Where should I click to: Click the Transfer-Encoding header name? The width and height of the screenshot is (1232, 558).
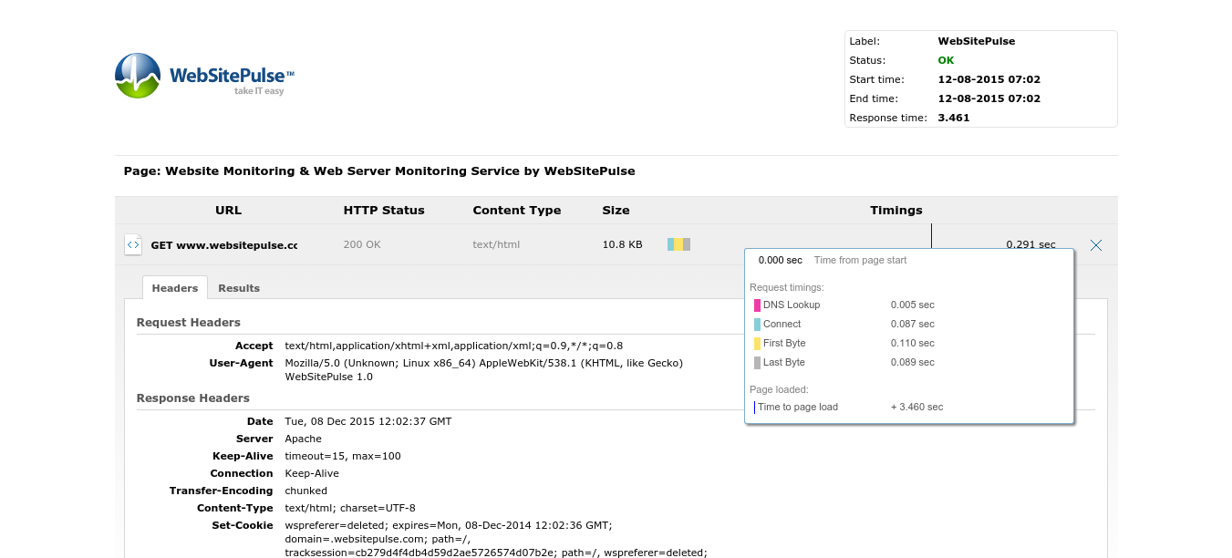pyautogui.click(x=222, y=491)
